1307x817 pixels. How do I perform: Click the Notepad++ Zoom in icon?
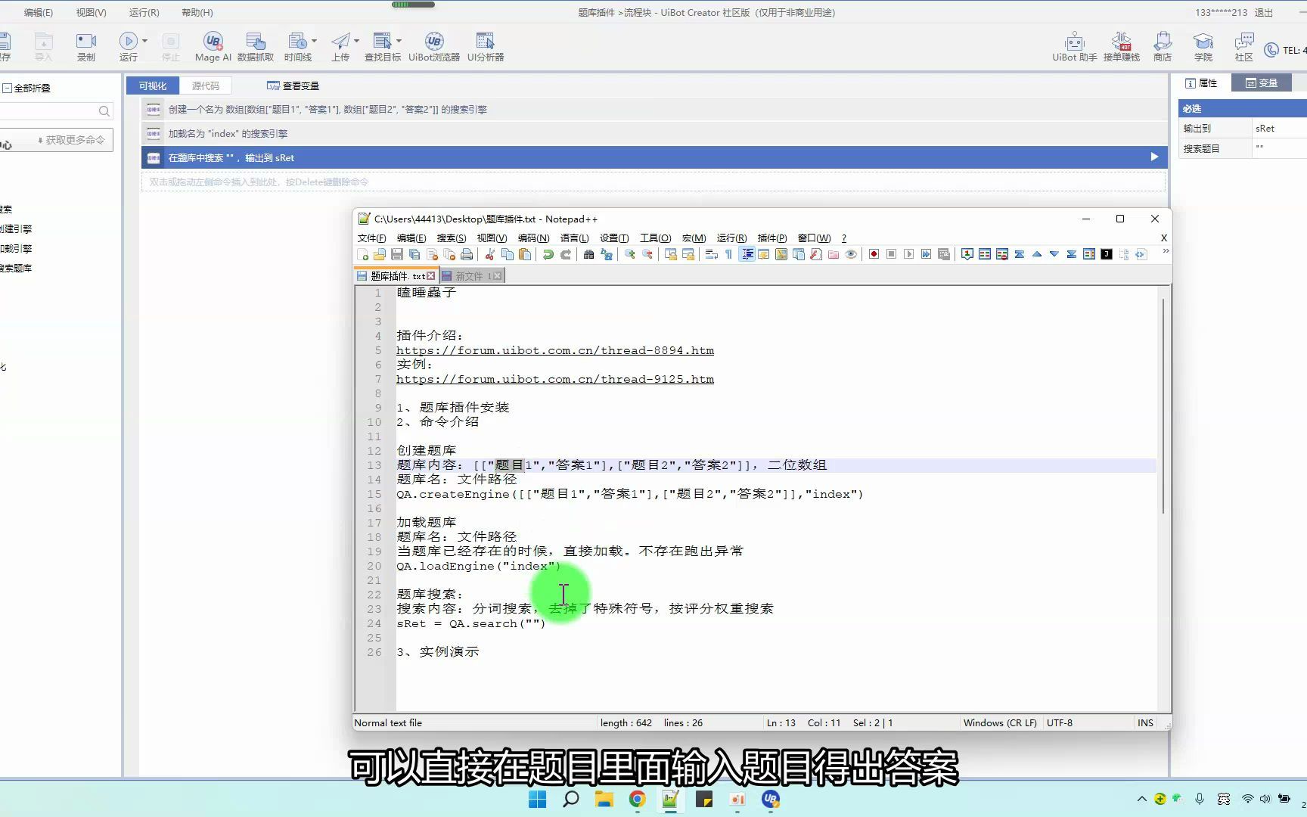[x=630, y=254]
